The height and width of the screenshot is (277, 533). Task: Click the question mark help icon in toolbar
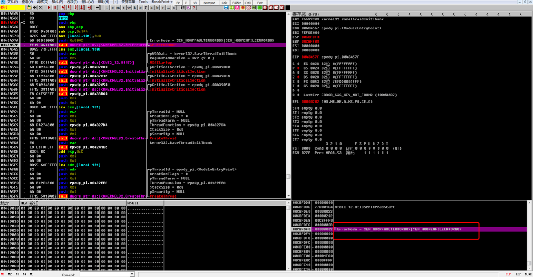194,8
